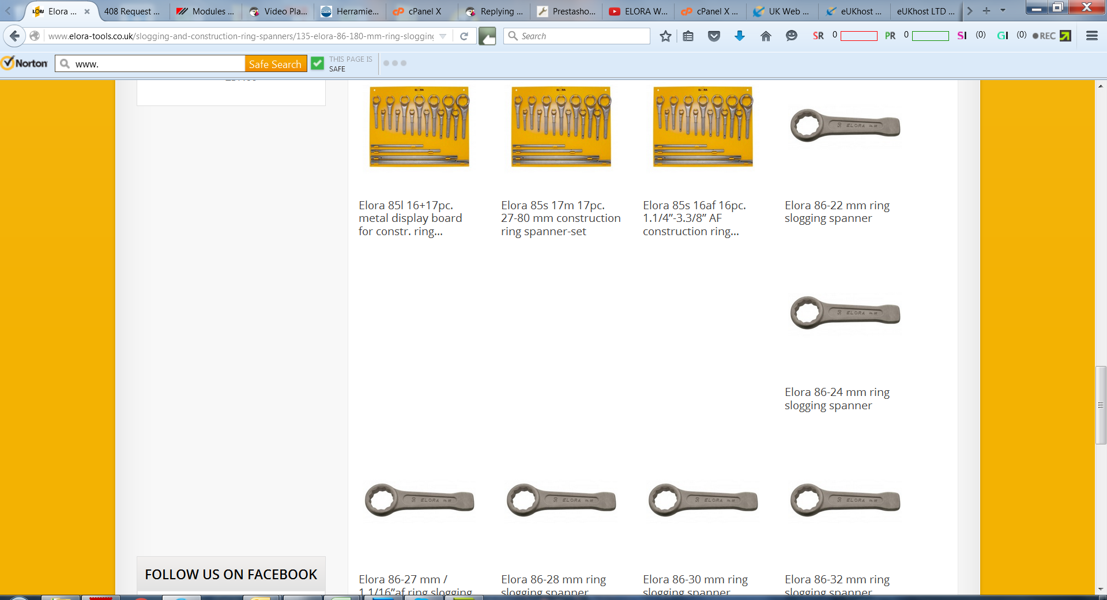Click the Norton logo in the toolbar

point(25,63)
